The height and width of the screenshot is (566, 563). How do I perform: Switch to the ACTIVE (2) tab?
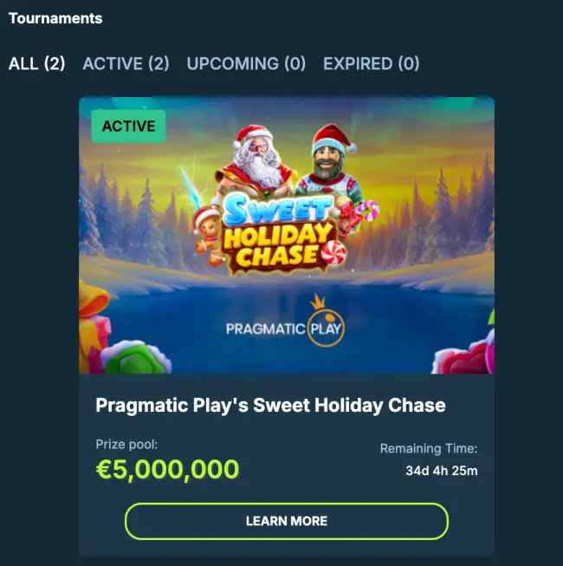click(x=126, y=63)
